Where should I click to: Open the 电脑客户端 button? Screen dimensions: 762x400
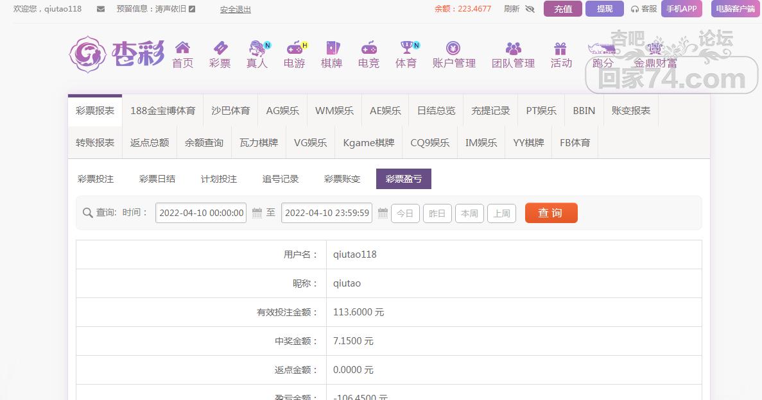(735, 9)
